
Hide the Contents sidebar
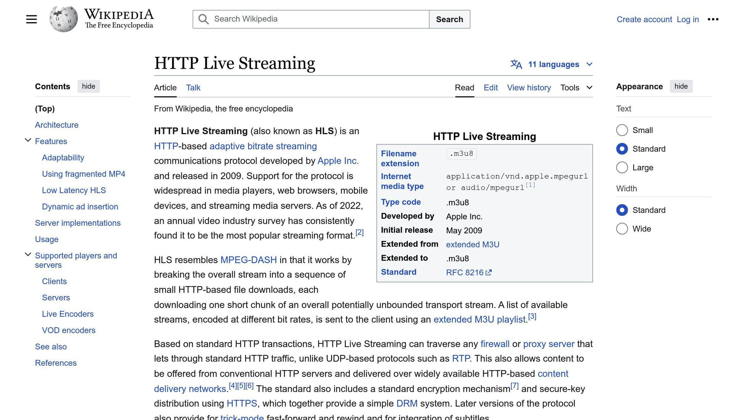89,86
